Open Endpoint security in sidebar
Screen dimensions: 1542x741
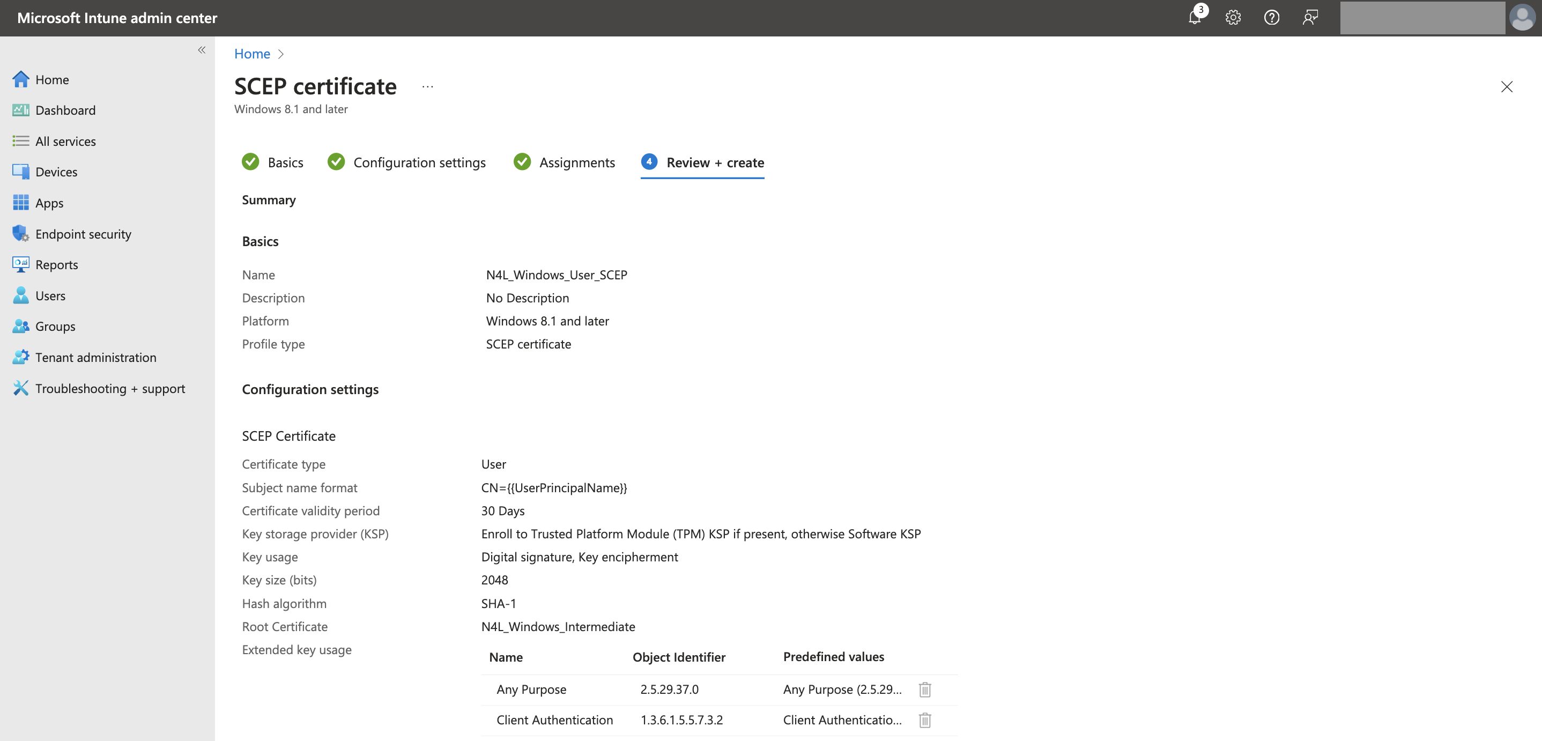pos(83,233)
